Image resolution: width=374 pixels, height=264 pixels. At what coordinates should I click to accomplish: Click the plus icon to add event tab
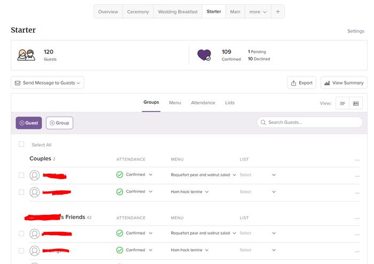[278, 12]
